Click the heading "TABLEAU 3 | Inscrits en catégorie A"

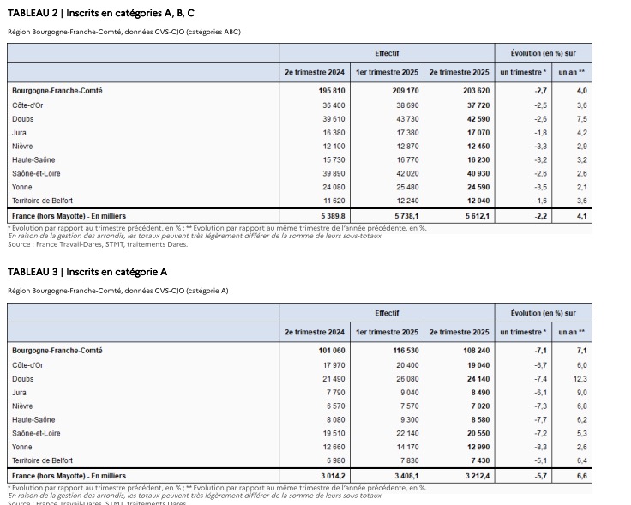click(87, 272)
